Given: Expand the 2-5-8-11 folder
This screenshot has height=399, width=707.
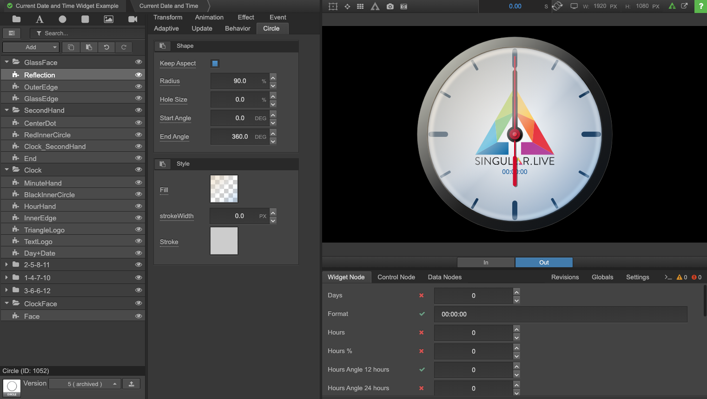Looking at the screenshot, I should (7, 264).
